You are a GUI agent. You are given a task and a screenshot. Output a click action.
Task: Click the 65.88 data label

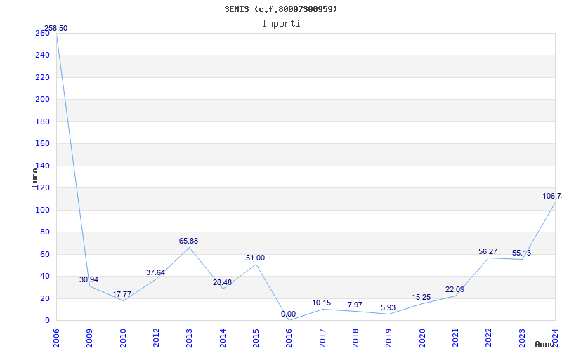[x=188, y=241]
